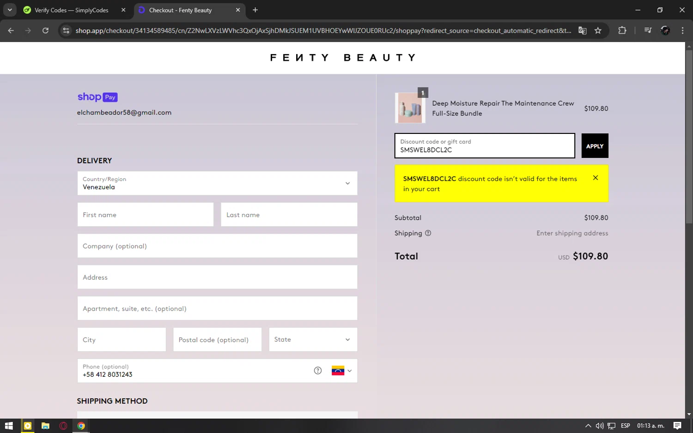Image resolution: width=693 pixels, height=433 pixels.
Task: Click the Fenty Beauty logo header
Action: click(342, 58)
